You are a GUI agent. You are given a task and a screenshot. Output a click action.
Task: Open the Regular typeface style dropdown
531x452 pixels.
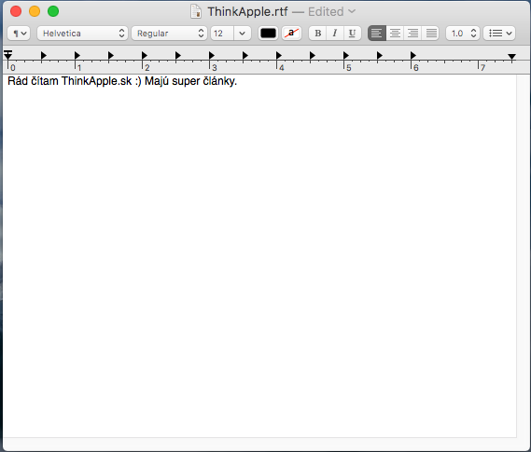coord(169,34)
